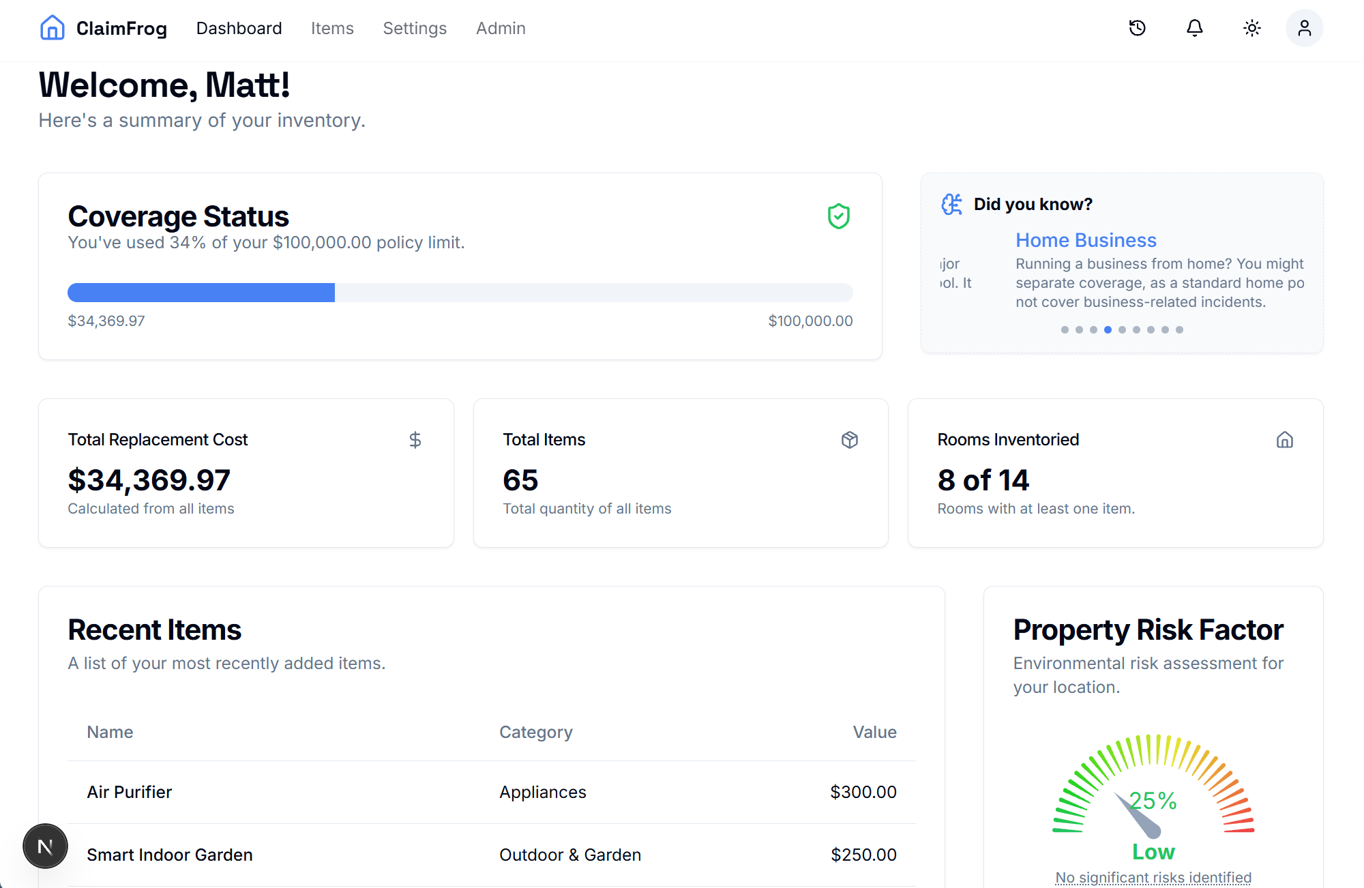Open the Rooms Inventoried card title
Image resolution: width=1364 pixels, height=888 pixels.
point(1008,440)
